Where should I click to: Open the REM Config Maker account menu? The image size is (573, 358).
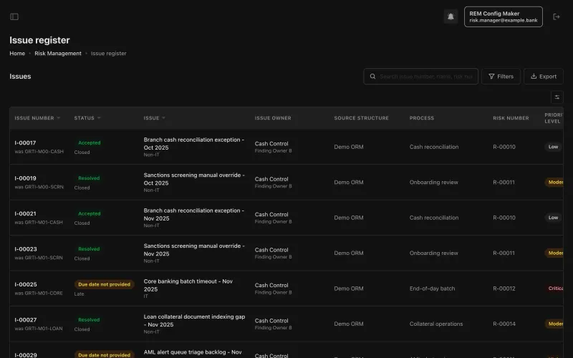(504, 16)
